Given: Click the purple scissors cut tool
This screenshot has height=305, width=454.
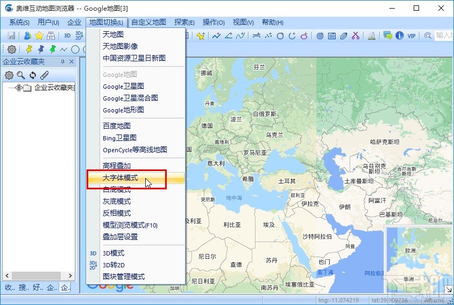Looking at the screenshot, I should [x=356, y=36].
